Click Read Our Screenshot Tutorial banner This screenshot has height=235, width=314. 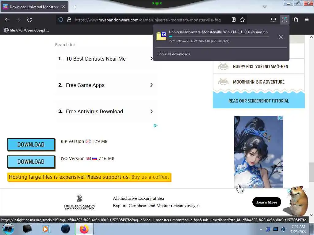(x=259, y=101)
